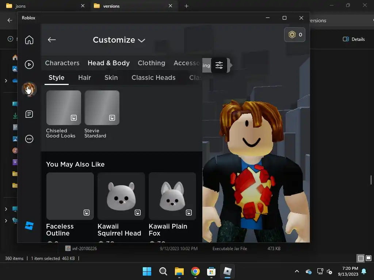Click the avatar 3D preview character
This screenshot has height=280, width=374.
click(x=255, y=171)
